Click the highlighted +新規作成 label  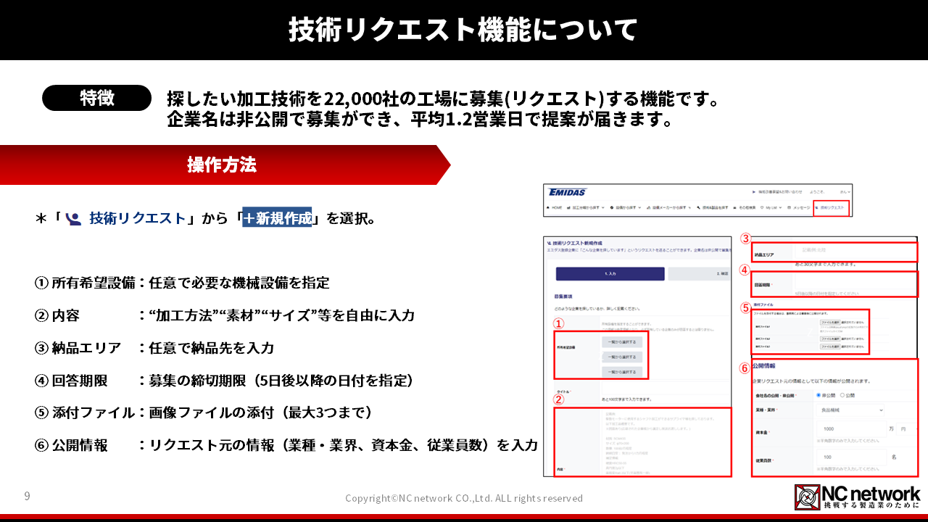click(277, 217)
